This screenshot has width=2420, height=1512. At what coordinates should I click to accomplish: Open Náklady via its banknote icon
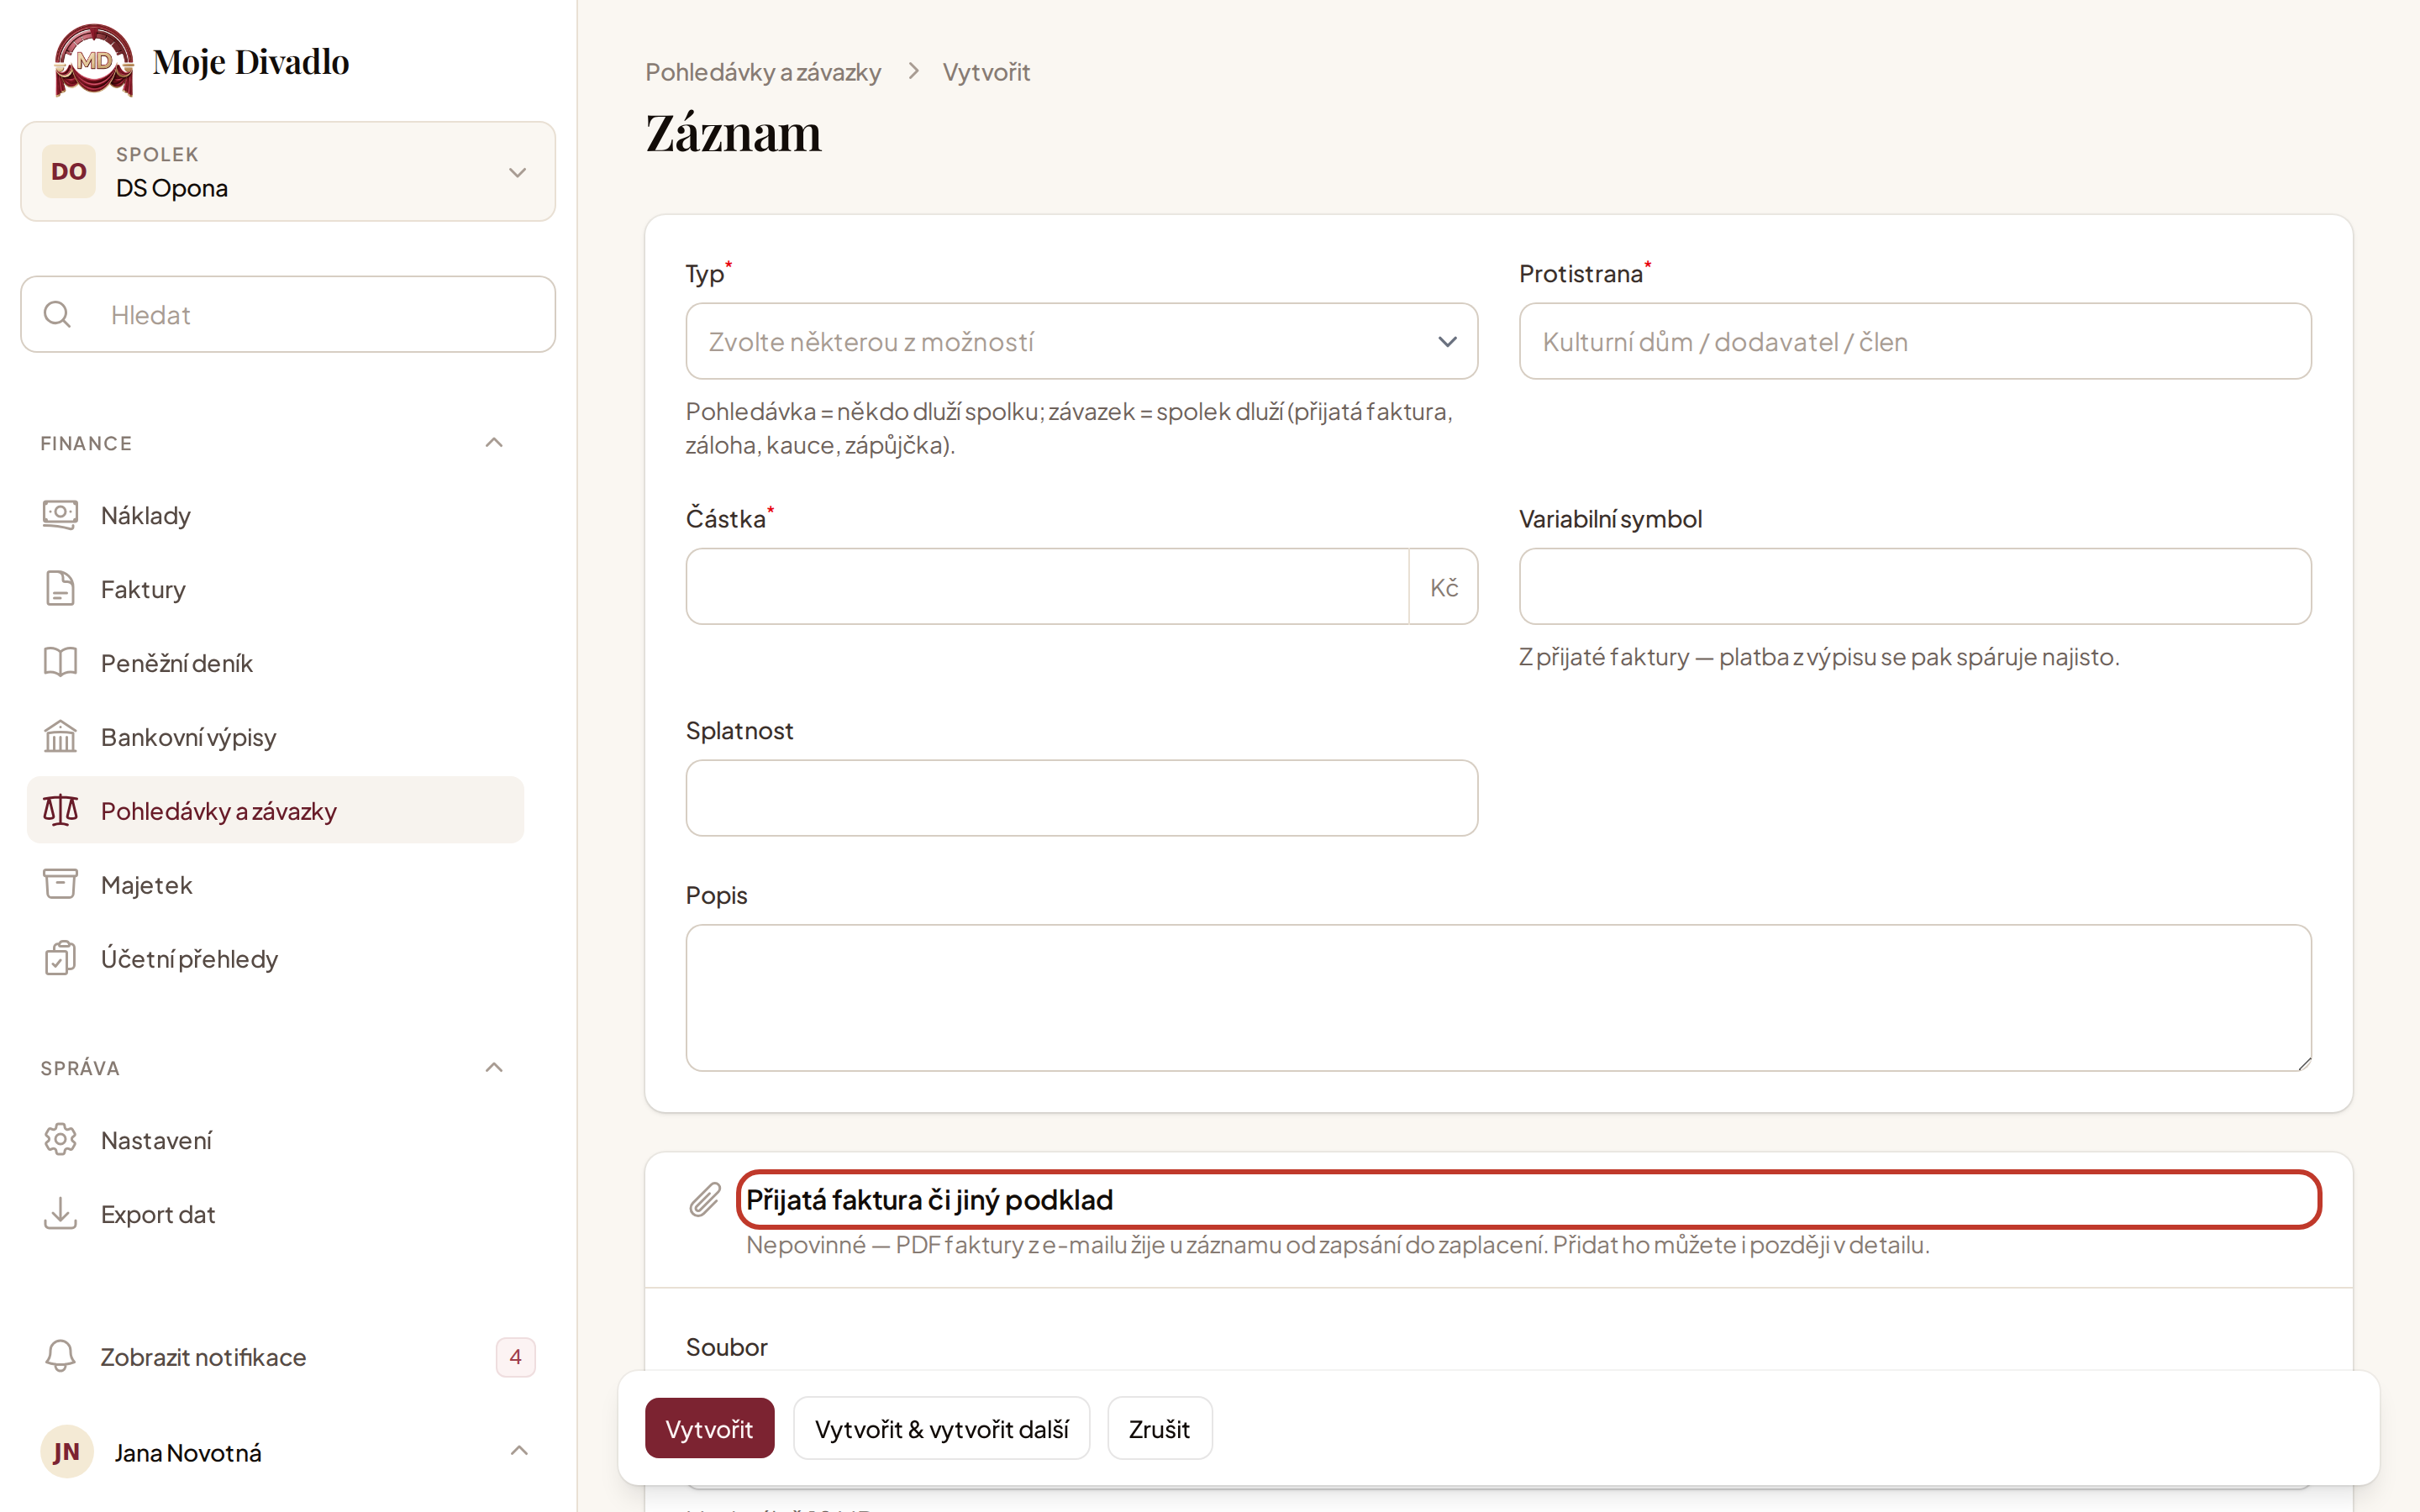click(60, 515)
